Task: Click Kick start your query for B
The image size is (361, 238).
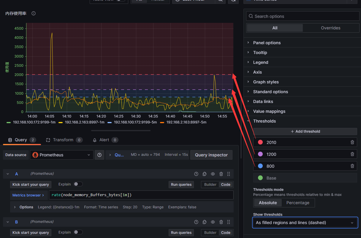Action: (x=31, y=233)
